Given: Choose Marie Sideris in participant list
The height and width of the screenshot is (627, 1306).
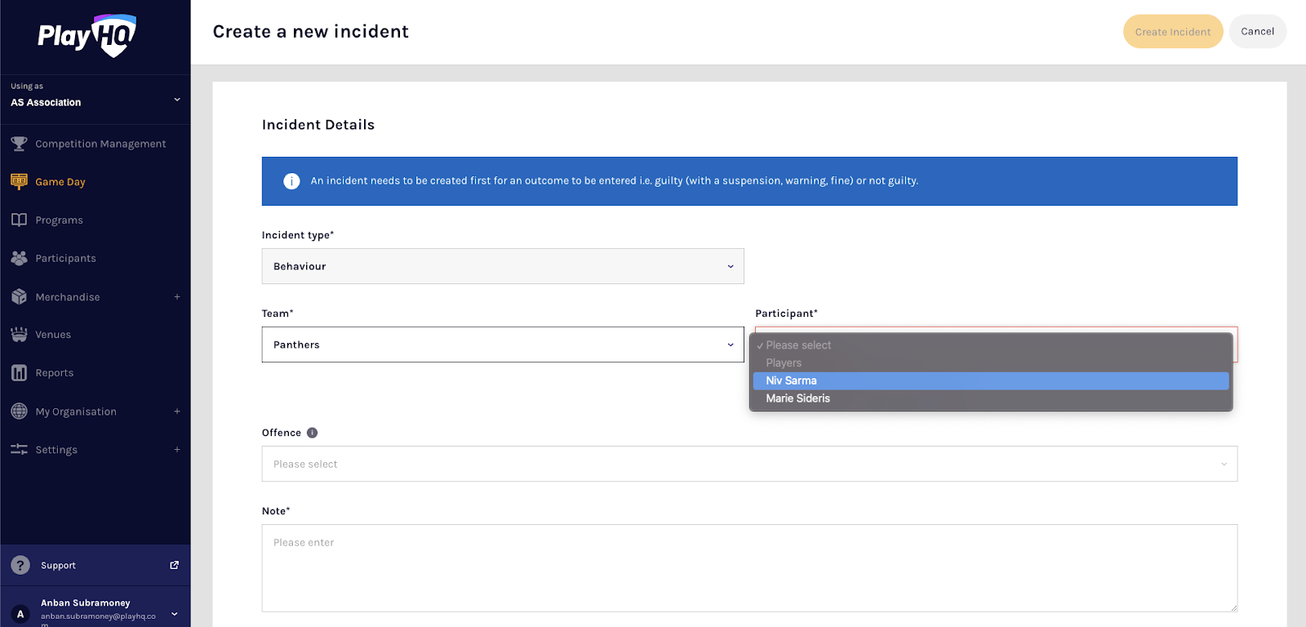Looking at the screenshot, I should tap(797, 398).
